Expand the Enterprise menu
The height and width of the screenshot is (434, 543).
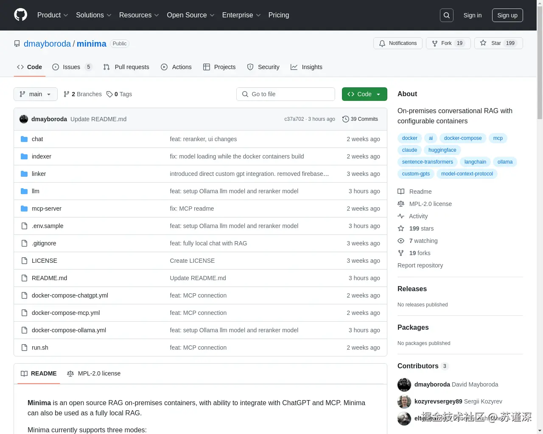coord(241,15)
